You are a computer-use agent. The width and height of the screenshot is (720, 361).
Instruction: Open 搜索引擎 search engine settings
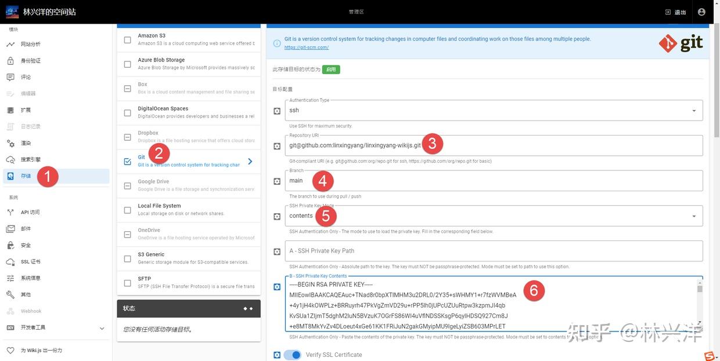click(x=56, y=159)
